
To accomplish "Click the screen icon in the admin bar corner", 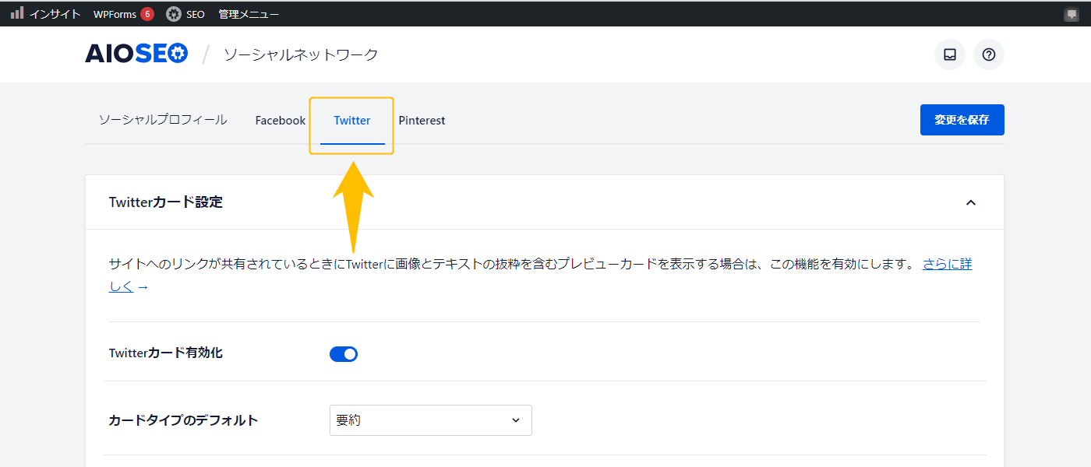I will 1072,14.
